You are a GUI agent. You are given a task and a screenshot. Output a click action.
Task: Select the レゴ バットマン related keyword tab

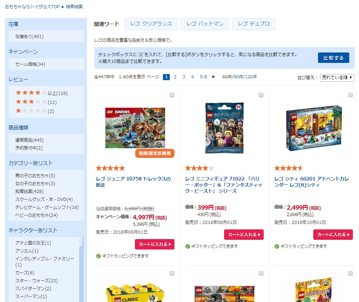pos(205,24)
